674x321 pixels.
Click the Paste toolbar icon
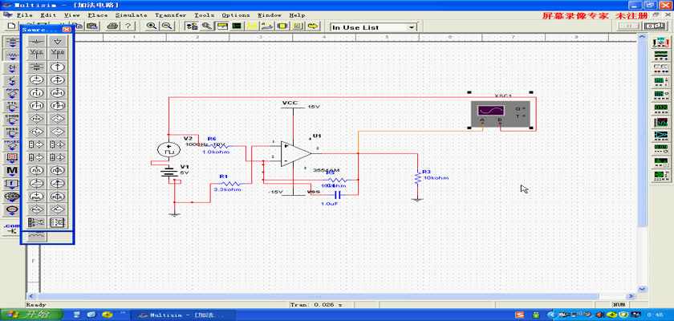[91, 26]
